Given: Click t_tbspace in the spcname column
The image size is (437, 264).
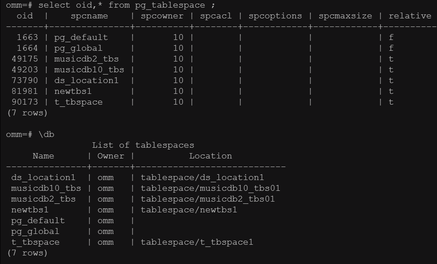Looking at the screenshot, I should tap(78, 102).
